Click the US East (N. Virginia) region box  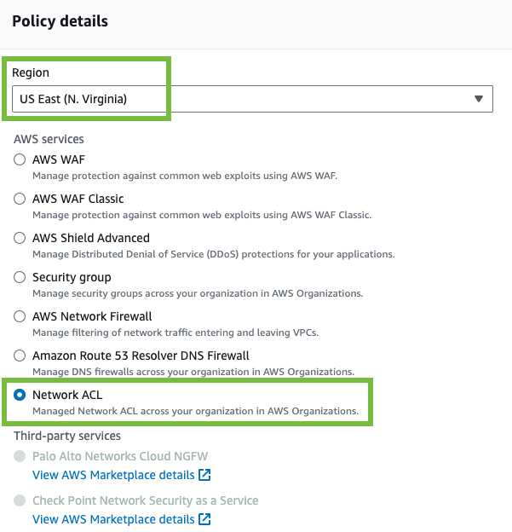tap(252, 99)
